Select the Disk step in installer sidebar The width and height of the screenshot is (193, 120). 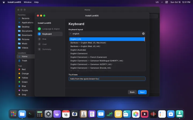pyautogui.click(x=50, y=39)
